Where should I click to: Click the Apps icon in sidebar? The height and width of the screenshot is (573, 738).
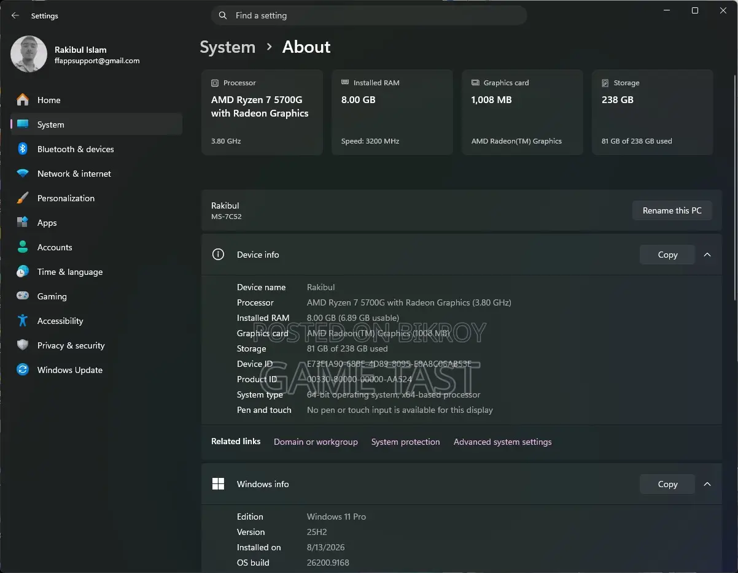coord(23,223)
